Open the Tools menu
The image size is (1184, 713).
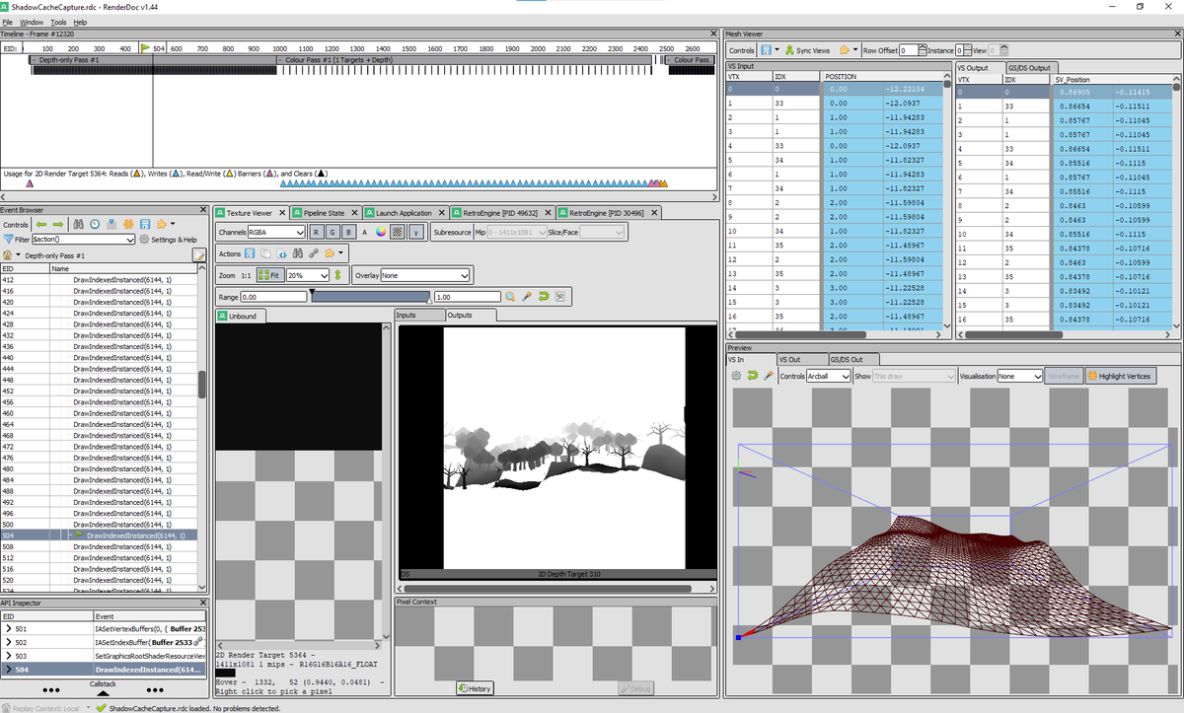(x=58, y=22)
